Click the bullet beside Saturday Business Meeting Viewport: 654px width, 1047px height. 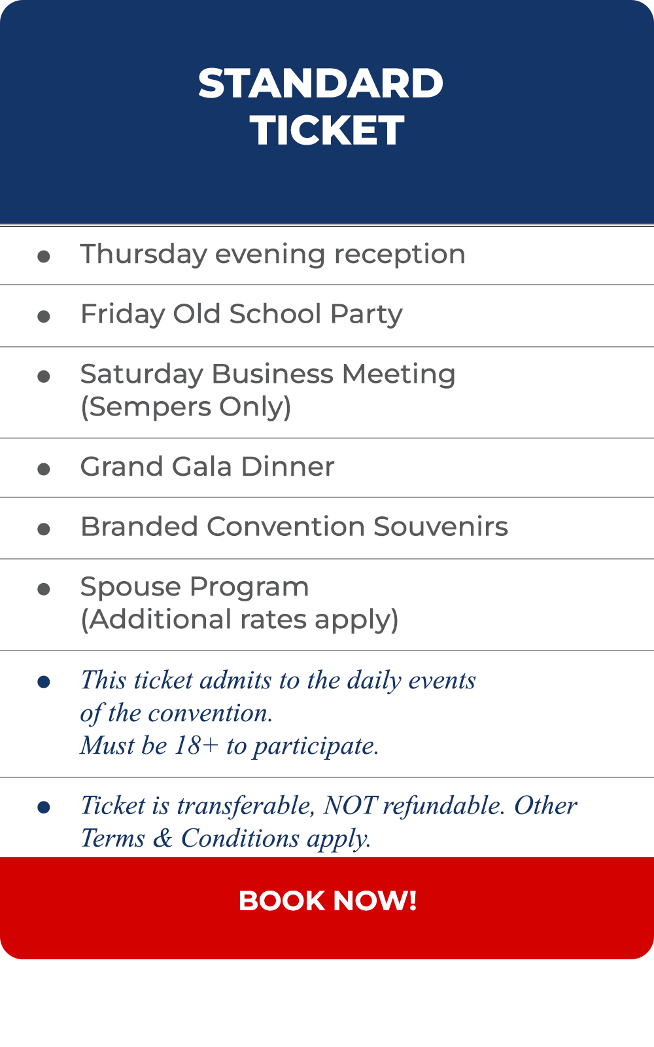[44, 376]
